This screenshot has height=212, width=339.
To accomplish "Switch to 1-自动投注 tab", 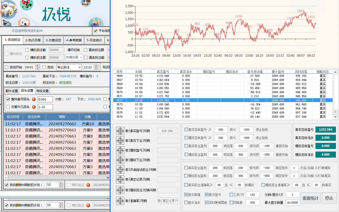I will click(13, 40).
